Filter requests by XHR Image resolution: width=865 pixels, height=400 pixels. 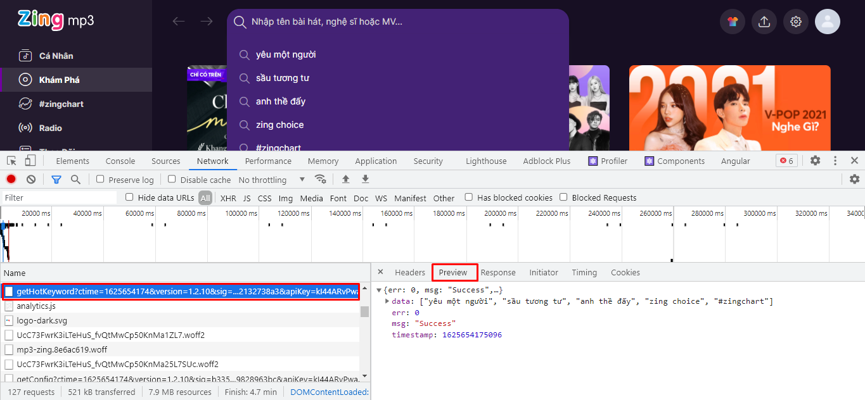(x=228, y=198)
